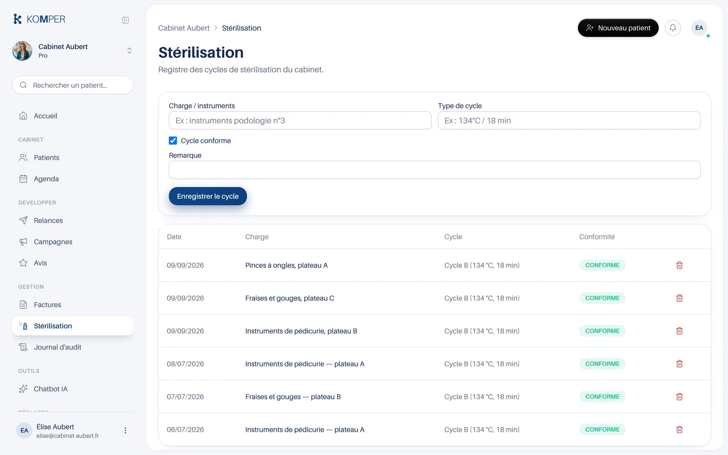Delete the 08/07/2026 cycle row
The image size is (728, 455).
click(x=679, y=364)
